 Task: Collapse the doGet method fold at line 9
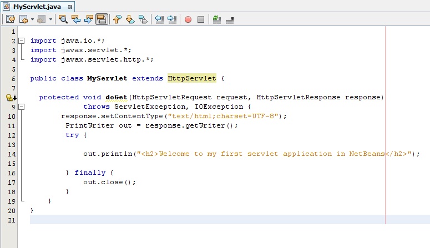22,107
